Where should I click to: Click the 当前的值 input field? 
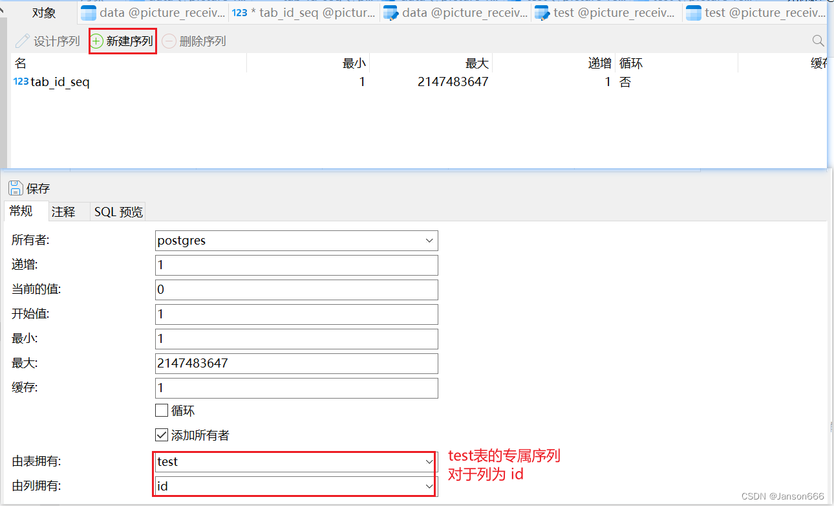pyautogui.click(x=297, y=289)
